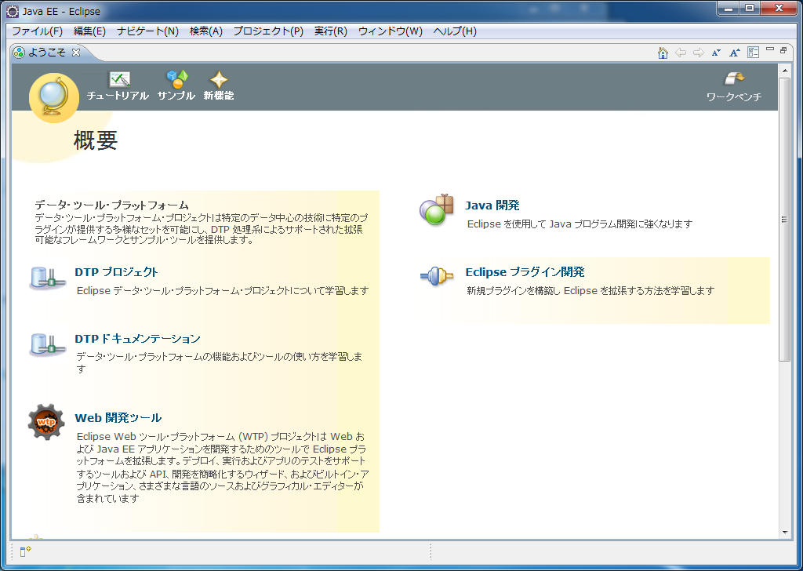
Task: Click the scrollbar down arrow on welcome page
Action: tap(784, 532)
